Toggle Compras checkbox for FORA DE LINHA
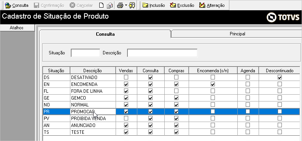The height and width of the screenshot is (141, 302). [176, 91]
